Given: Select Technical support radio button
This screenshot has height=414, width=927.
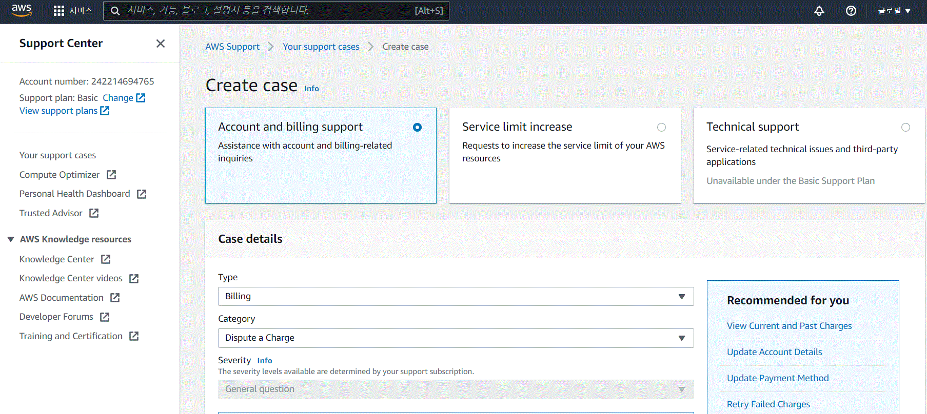Looking at the screenshot, I should 905,127.
